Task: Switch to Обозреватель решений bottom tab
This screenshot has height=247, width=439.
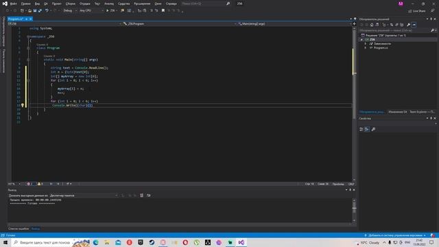Action: [372, 112]
